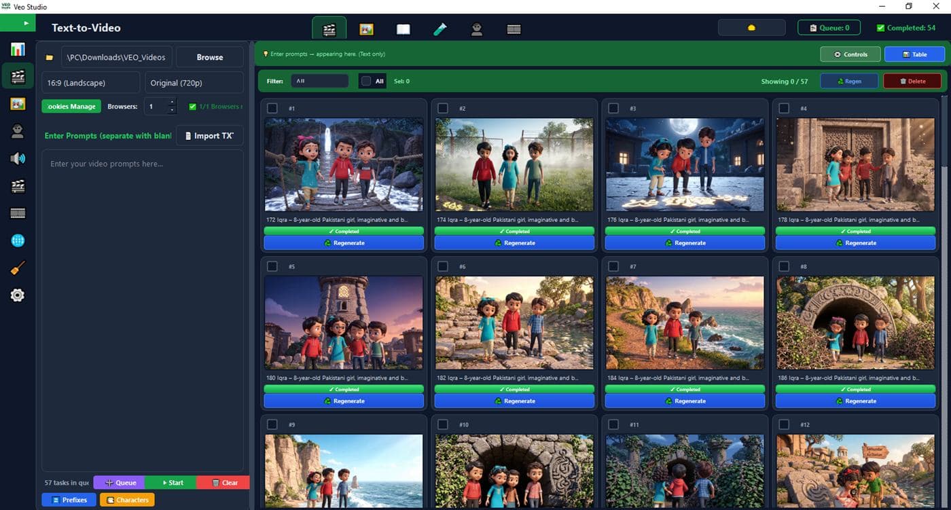Tick the checkbox for video #5
Image resolution: width=951 pixels, height=510 pixels.
272,266
